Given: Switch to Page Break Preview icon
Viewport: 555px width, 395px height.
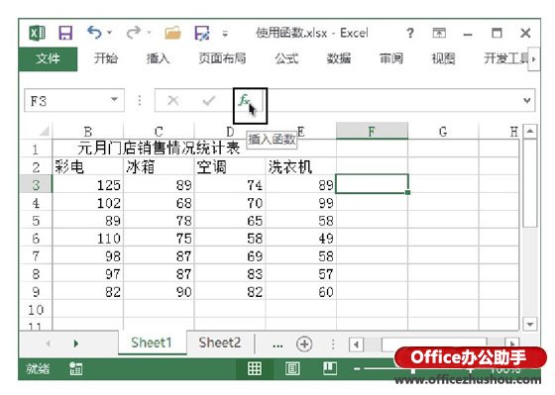Looking at the screenshot, I should click(329, 368).
